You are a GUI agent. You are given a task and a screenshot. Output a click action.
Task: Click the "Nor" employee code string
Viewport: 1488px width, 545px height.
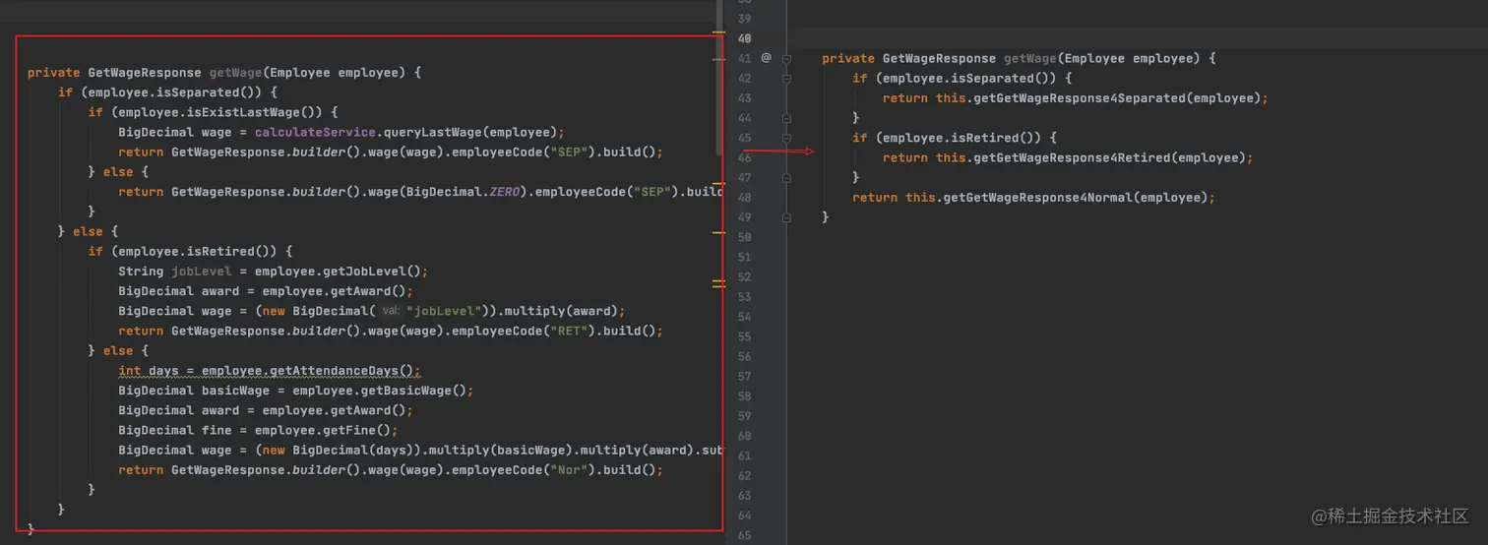pyautogui.click(x=569, y=470)
